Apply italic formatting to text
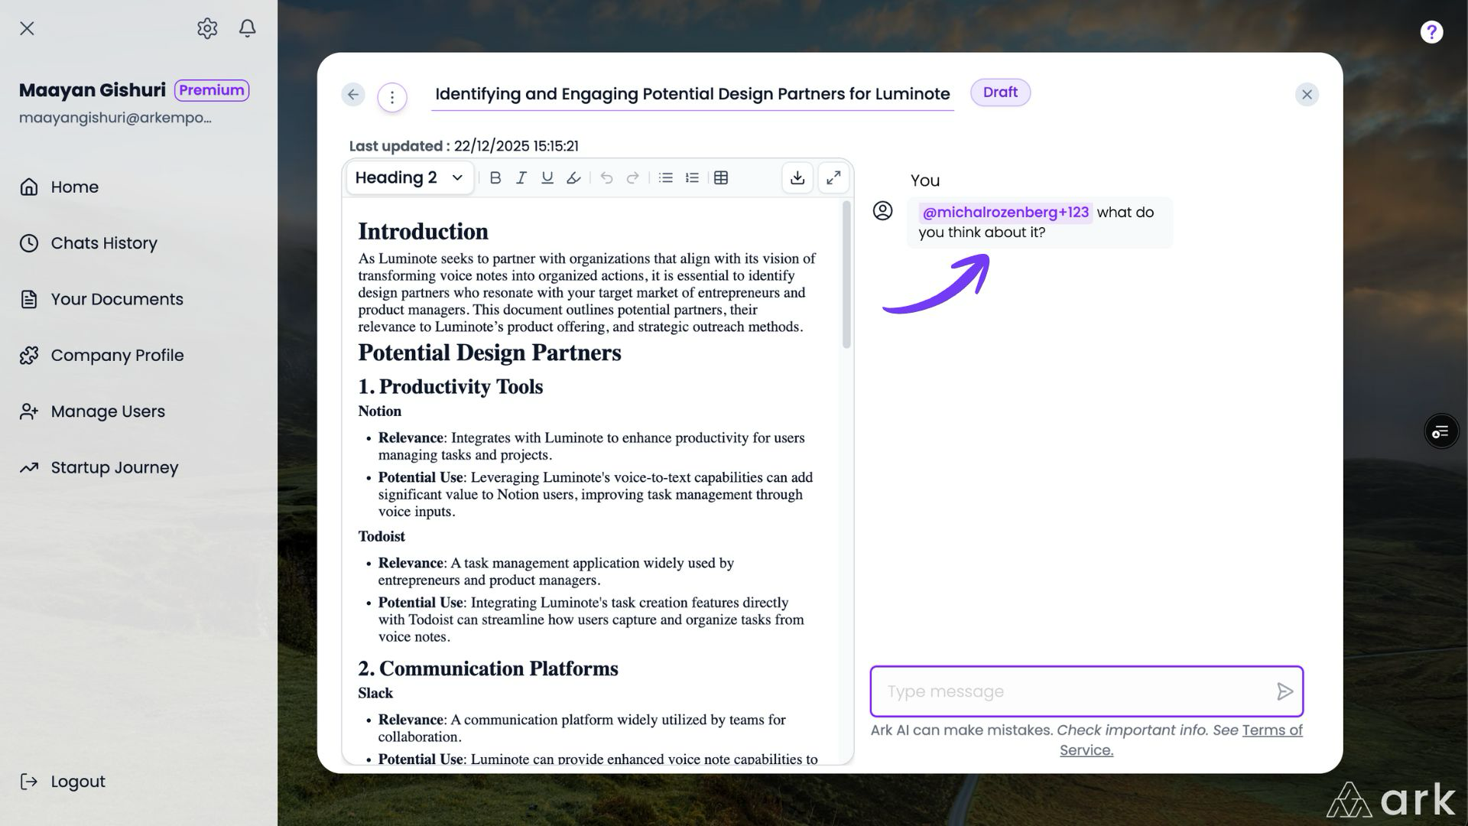Viewport: 1468px width, 826px height. tap(521, 178)
